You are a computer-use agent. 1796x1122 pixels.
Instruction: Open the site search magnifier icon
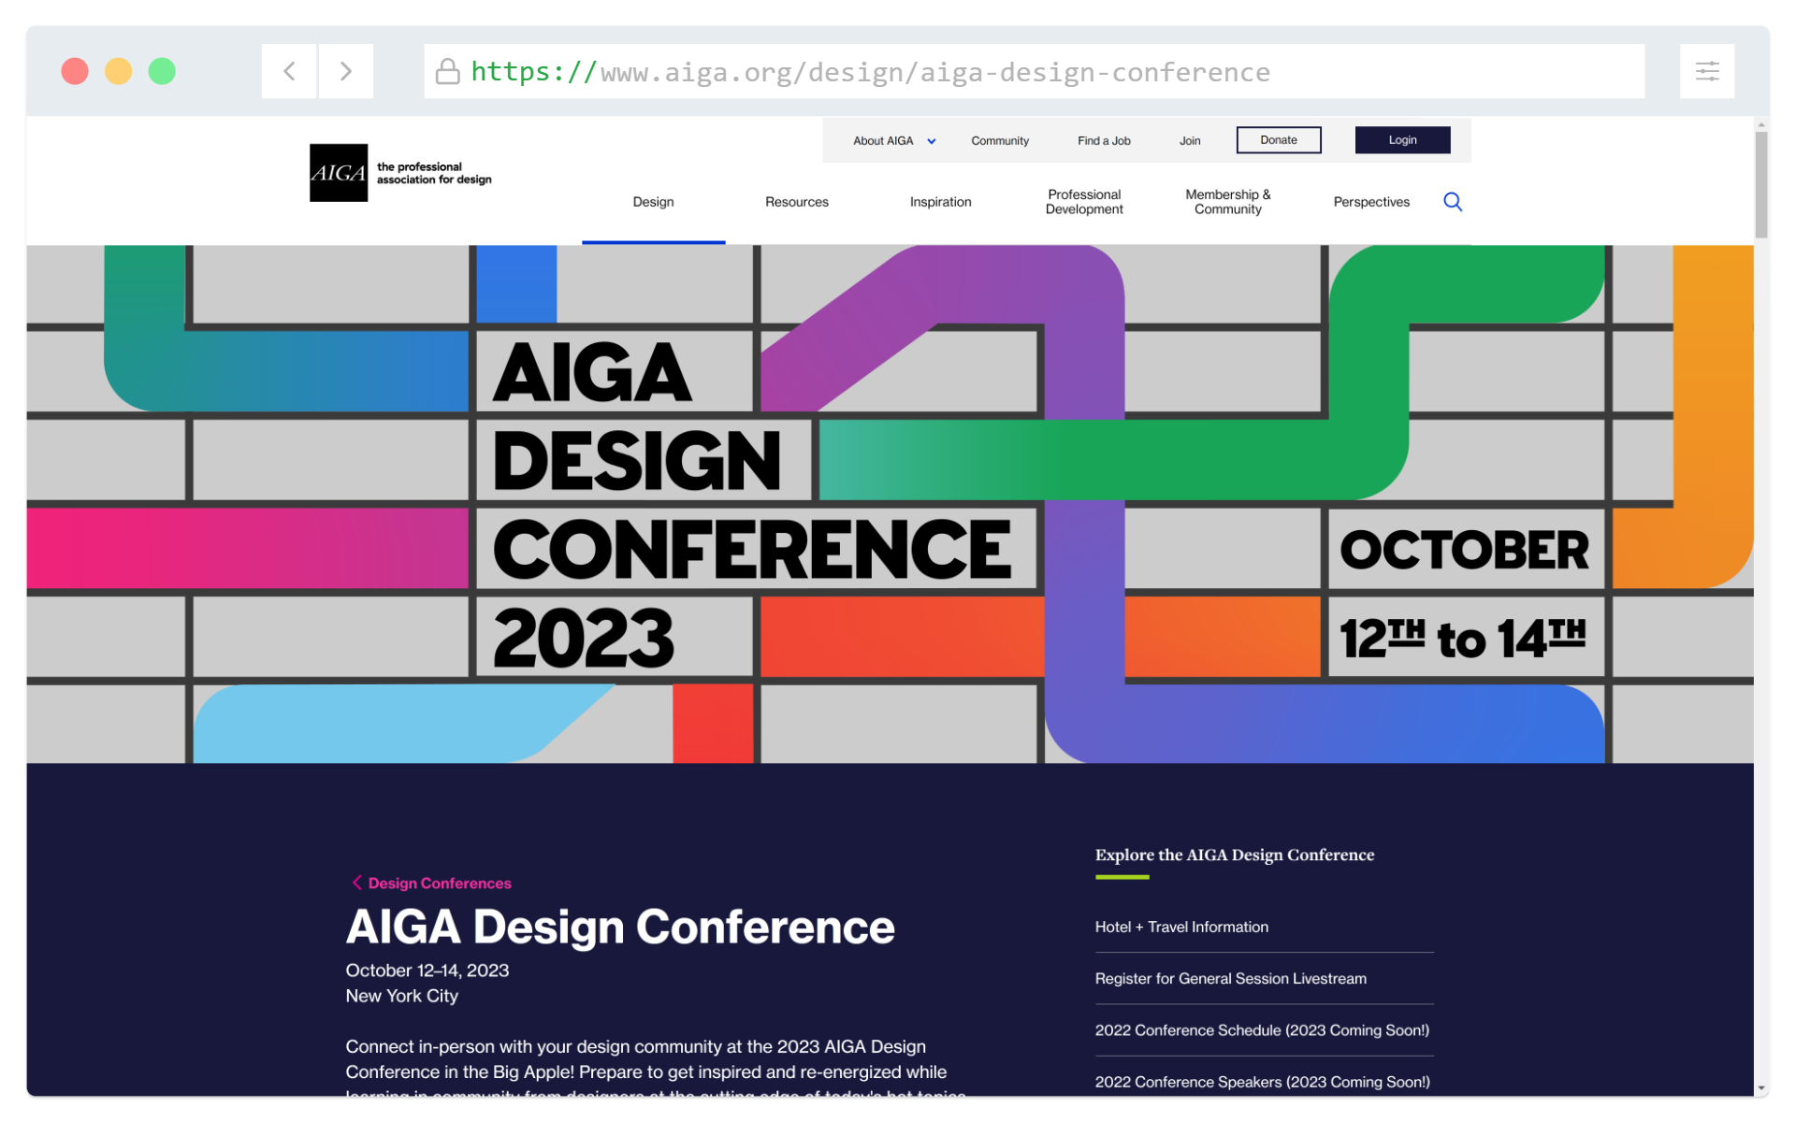1453,202
